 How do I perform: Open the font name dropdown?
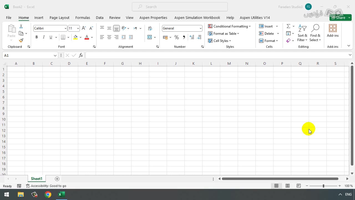[x=65, y=28]
